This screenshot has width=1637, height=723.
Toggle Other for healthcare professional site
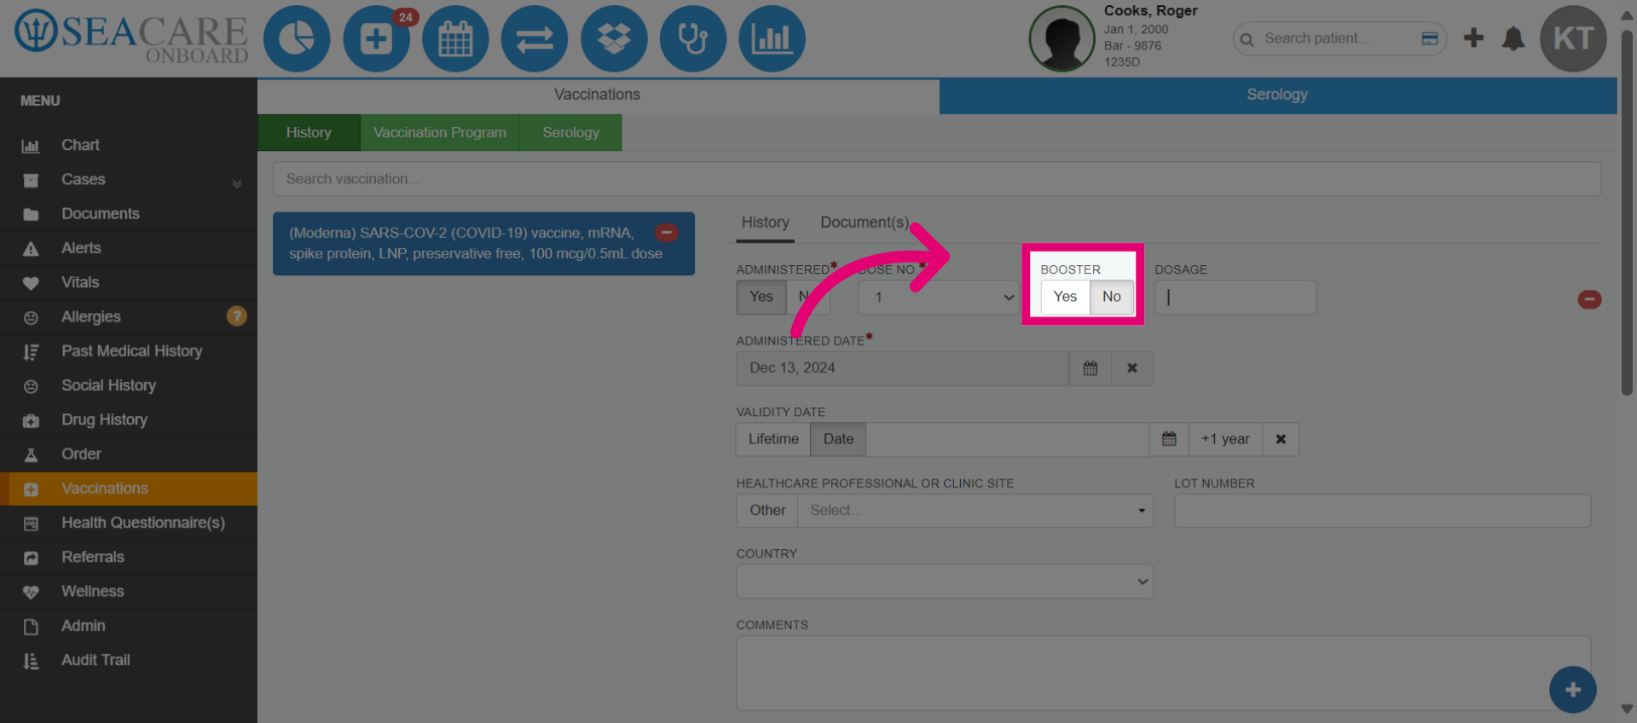coord(767,511)
